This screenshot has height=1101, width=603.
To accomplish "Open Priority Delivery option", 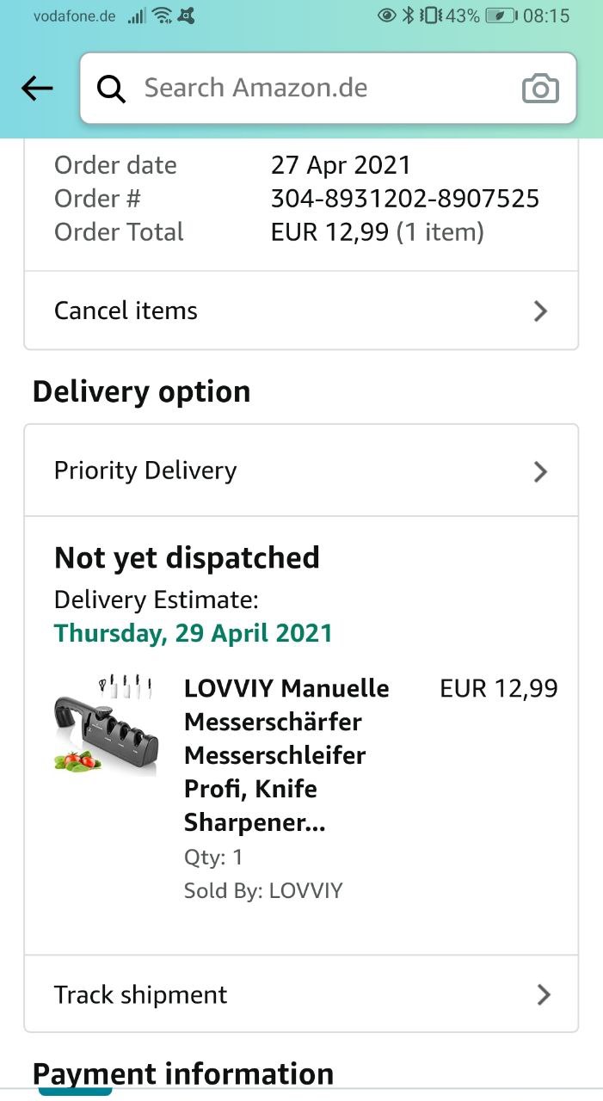I will click(145, 471).
